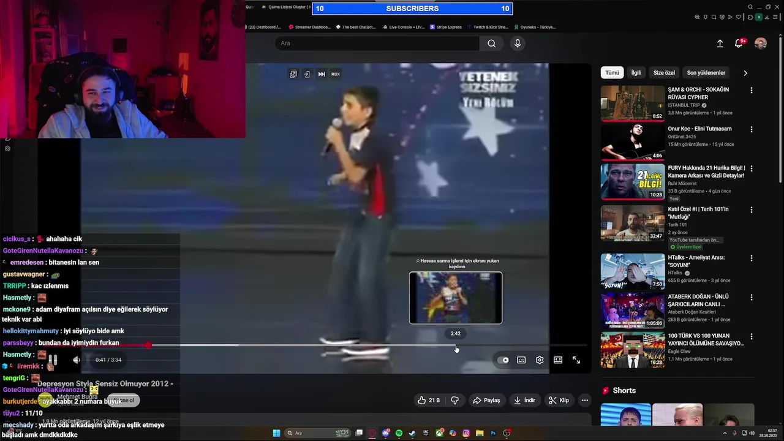Open File Explorer folder from the taskbar
The width and height of the screenshot is (784, 441).
[480, 433]
